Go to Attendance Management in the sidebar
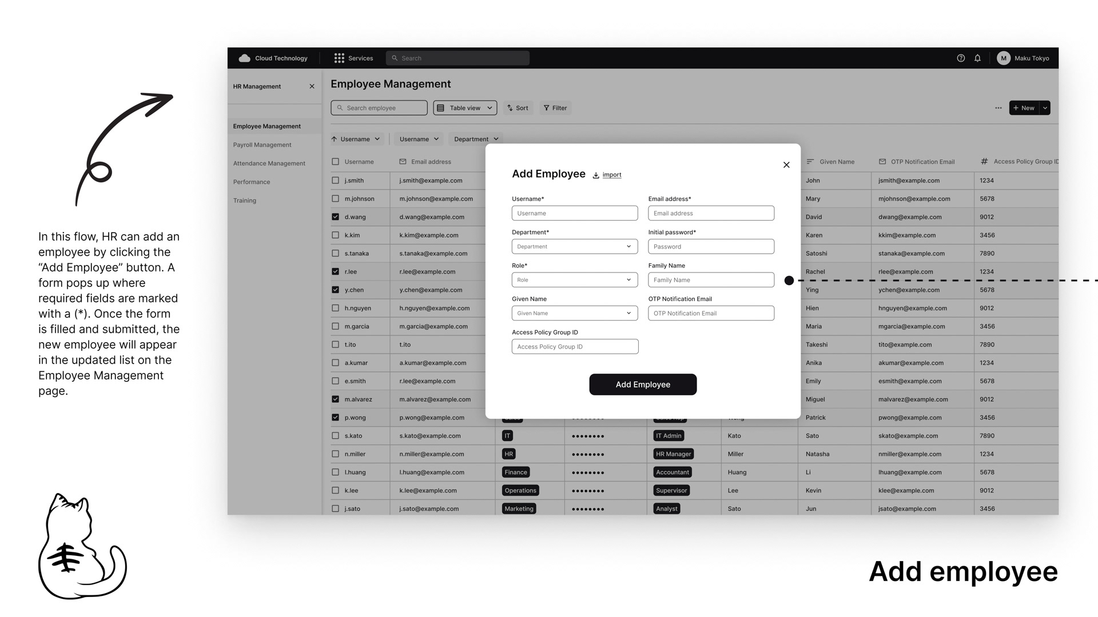 click(x=269, y=163)
